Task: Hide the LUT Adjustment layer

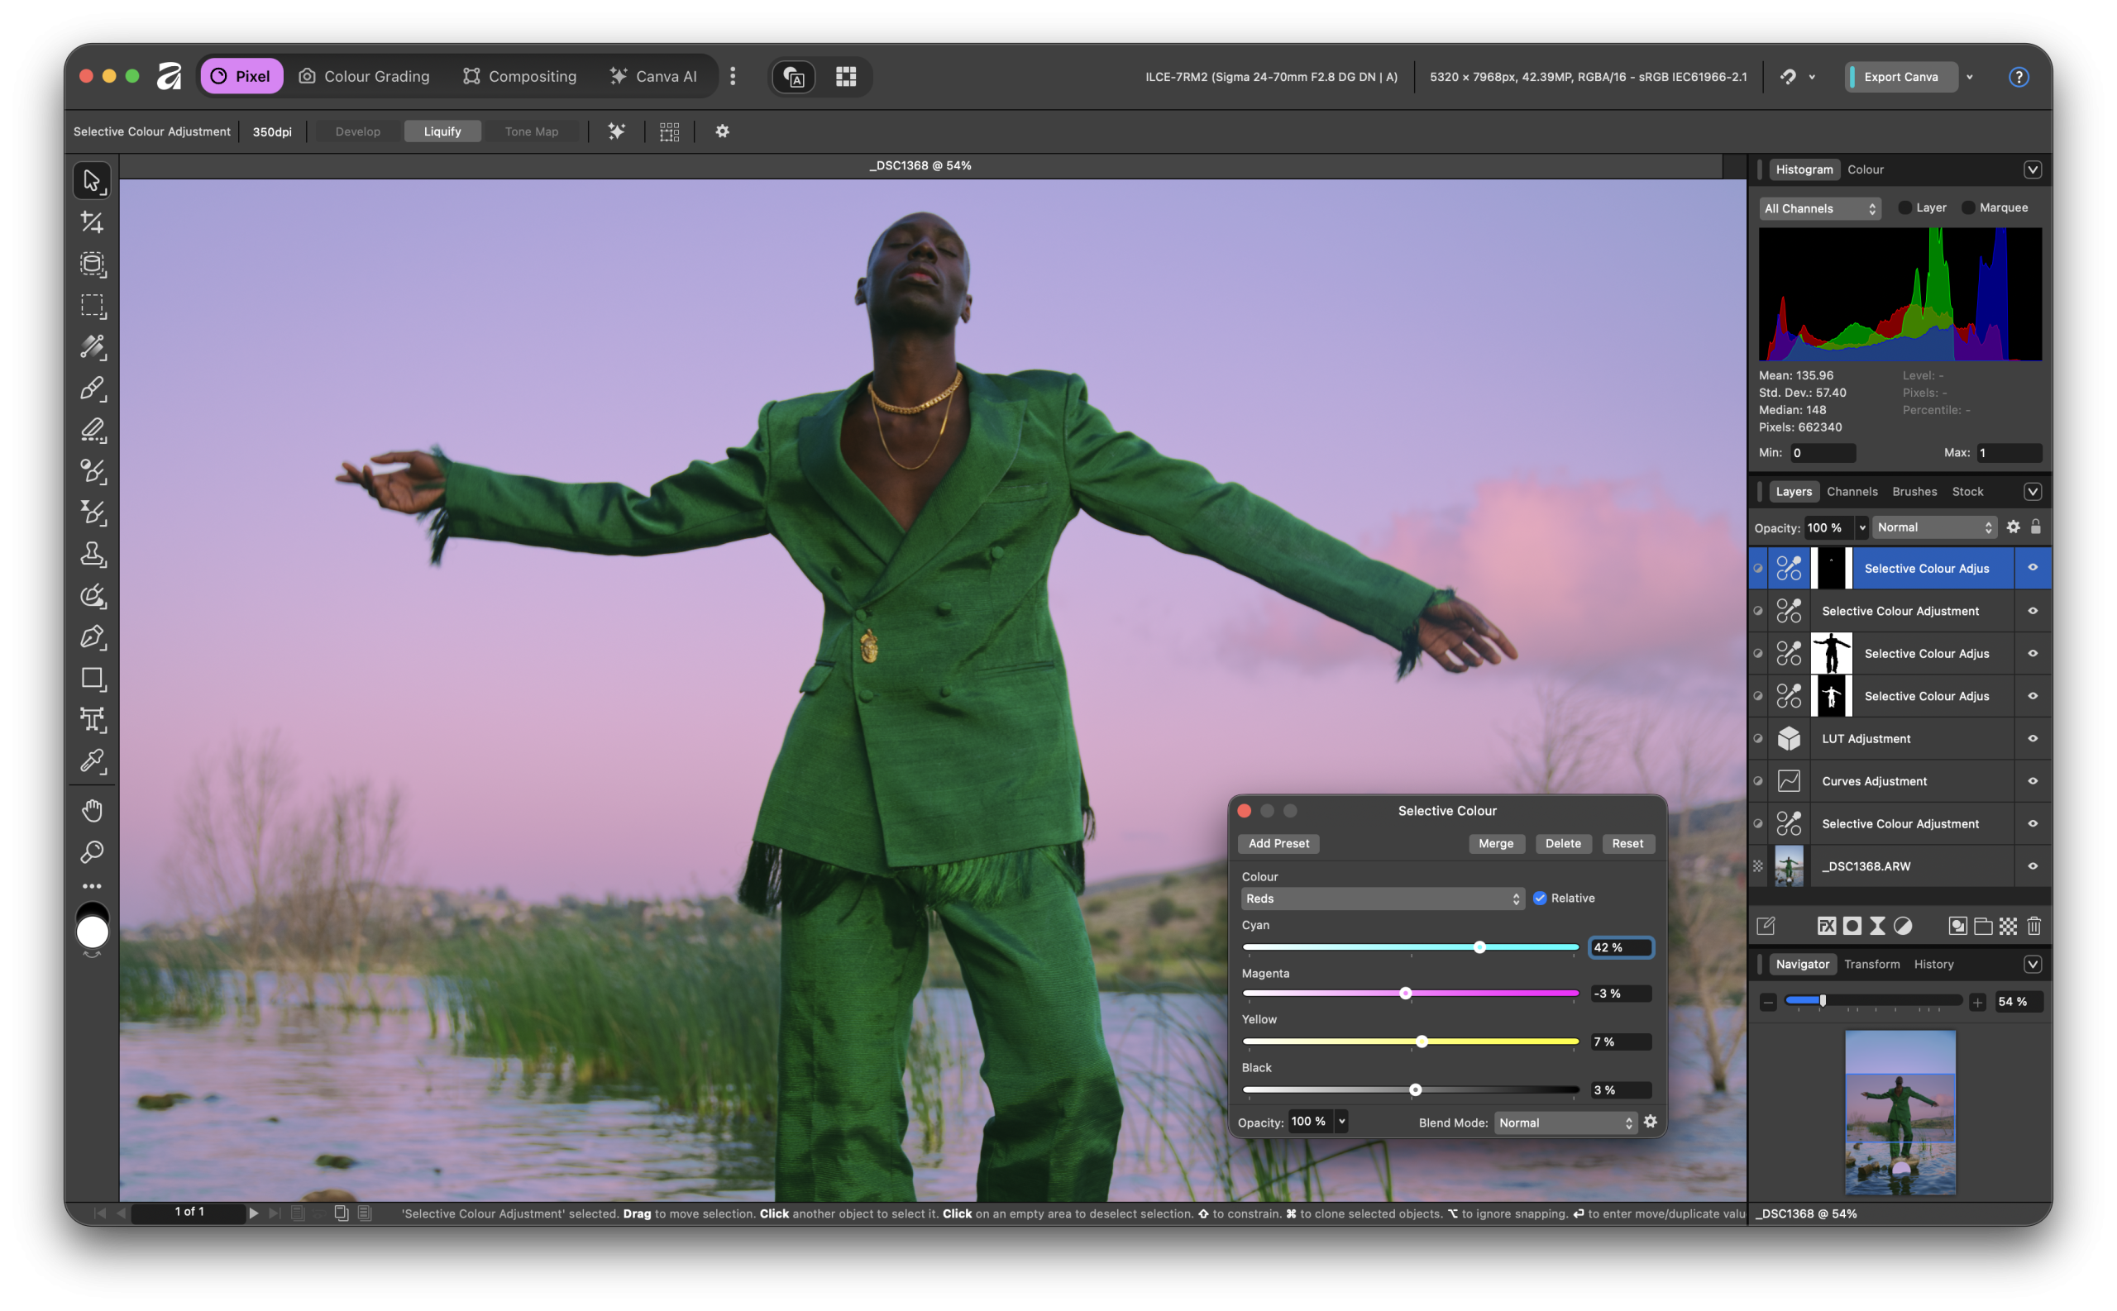Action: click(x=2032, y=739)
